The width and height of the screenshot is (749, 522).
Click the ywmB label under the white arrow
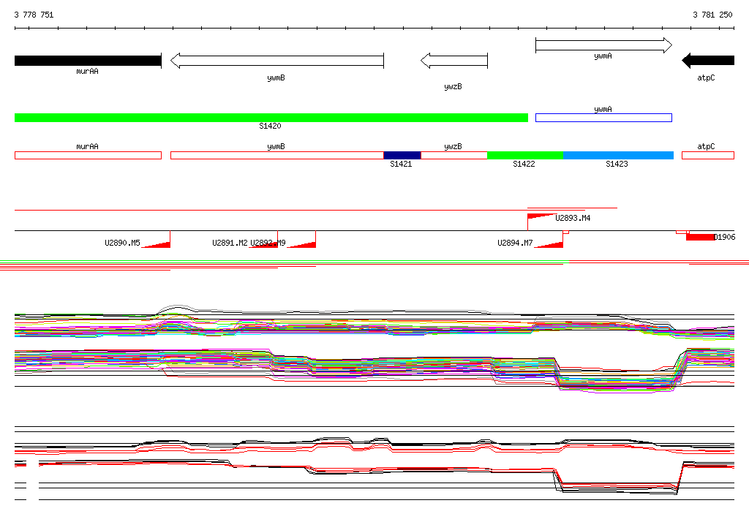pos(276,77)
